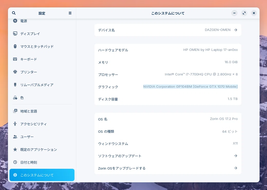Click the star icon for default applications
Screen dimensions: 267x190
(x=15, y=149)
